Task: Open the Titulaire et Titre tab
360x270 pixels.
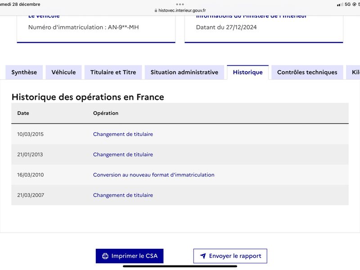Action: [x=113, y=72]
